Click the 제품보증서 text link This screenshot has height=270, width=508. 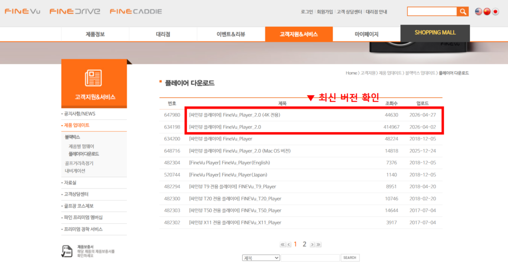click(x=85, y=247)
